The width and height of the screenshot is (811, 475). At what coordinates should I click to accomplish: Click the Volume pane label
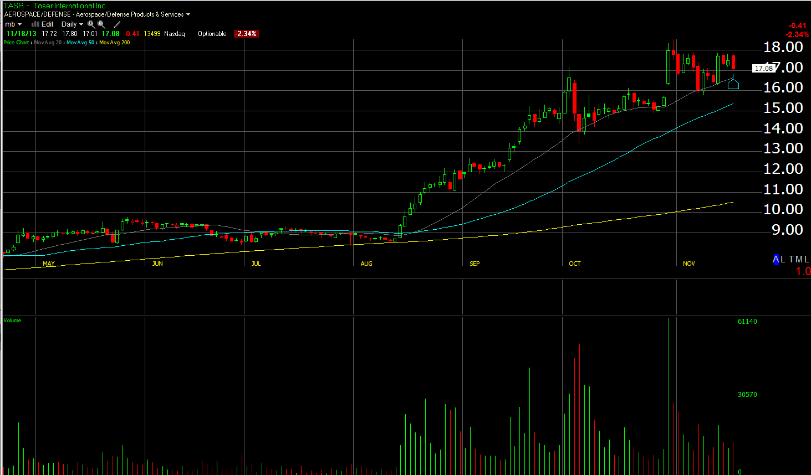(x=12, y=321)
